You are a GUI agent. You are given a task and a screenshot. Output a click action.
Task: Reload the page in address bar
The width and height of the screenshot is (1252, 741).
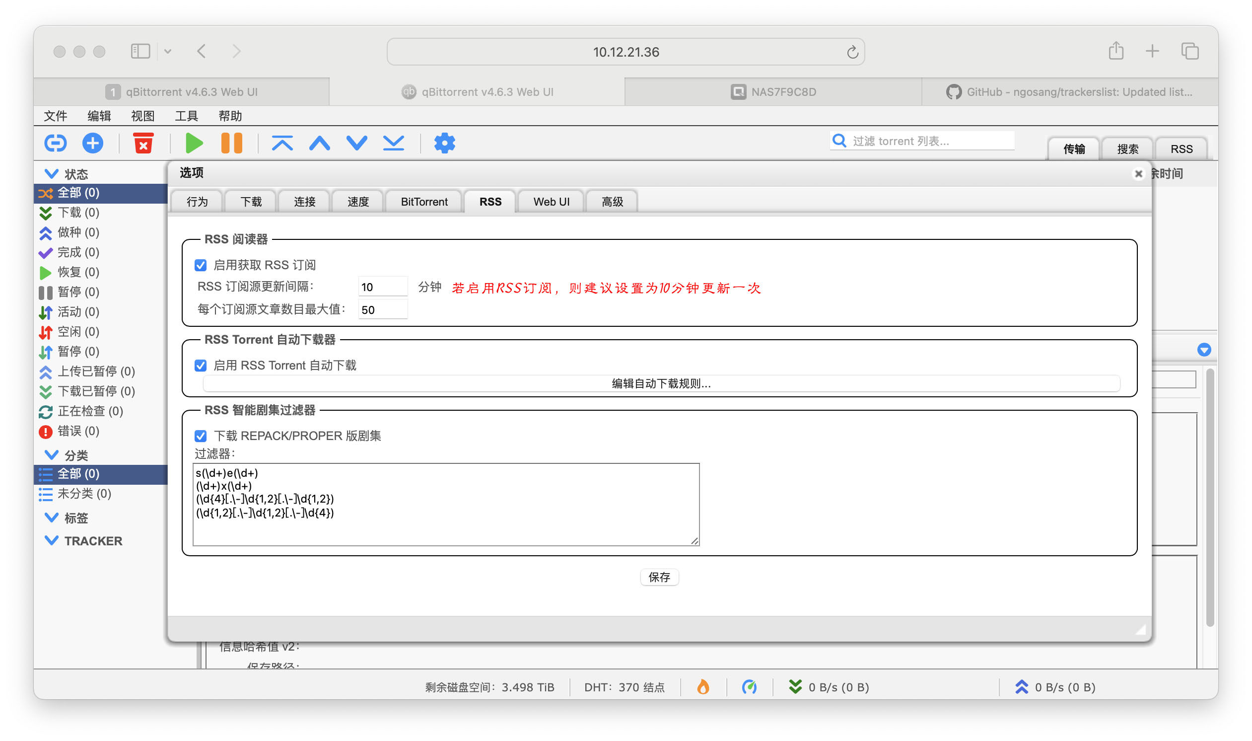pos(853,52)
